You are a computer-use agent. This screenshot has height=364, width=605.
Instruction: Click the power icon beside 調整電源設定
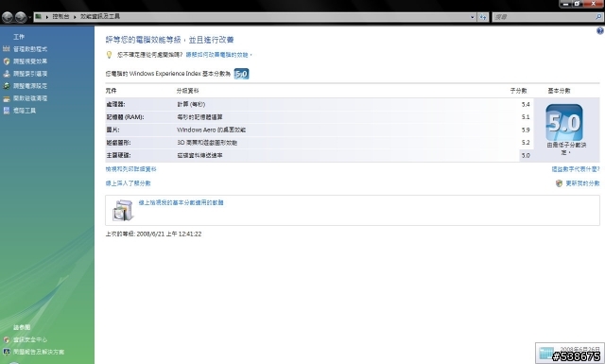tap(7, 86)
